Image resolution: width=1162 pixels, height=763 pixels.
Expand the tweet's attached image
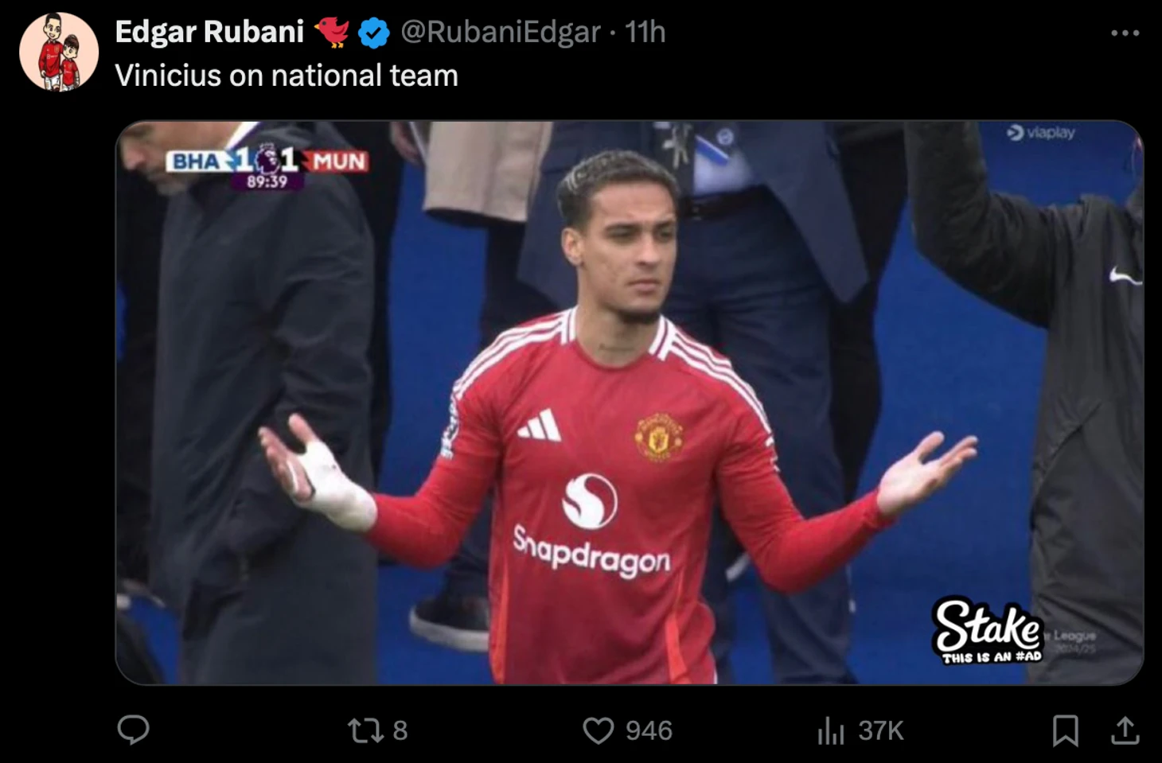click(x=629, y=403)
